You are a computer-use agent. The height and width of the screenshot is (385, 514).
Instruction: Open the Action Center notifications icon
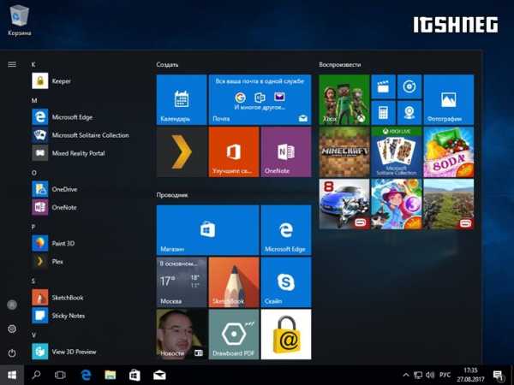(x=499, y=376)
